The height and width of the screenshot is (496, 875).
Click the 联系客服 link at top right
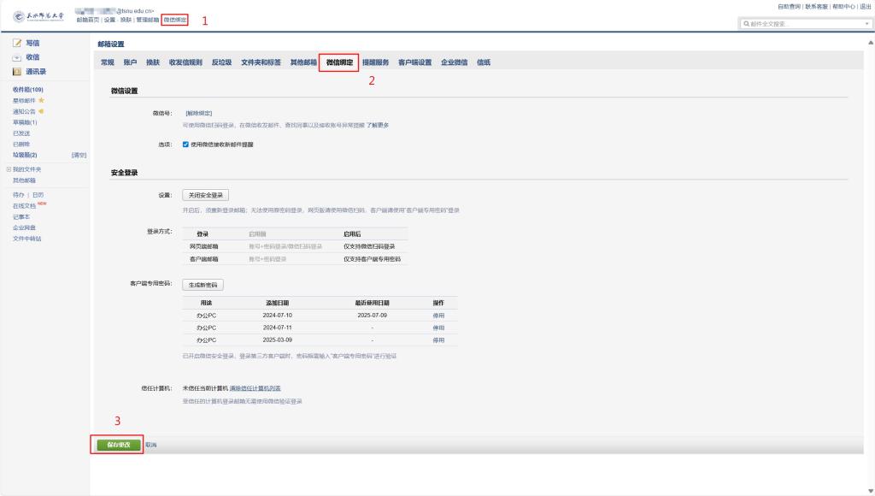coord(816,7)
